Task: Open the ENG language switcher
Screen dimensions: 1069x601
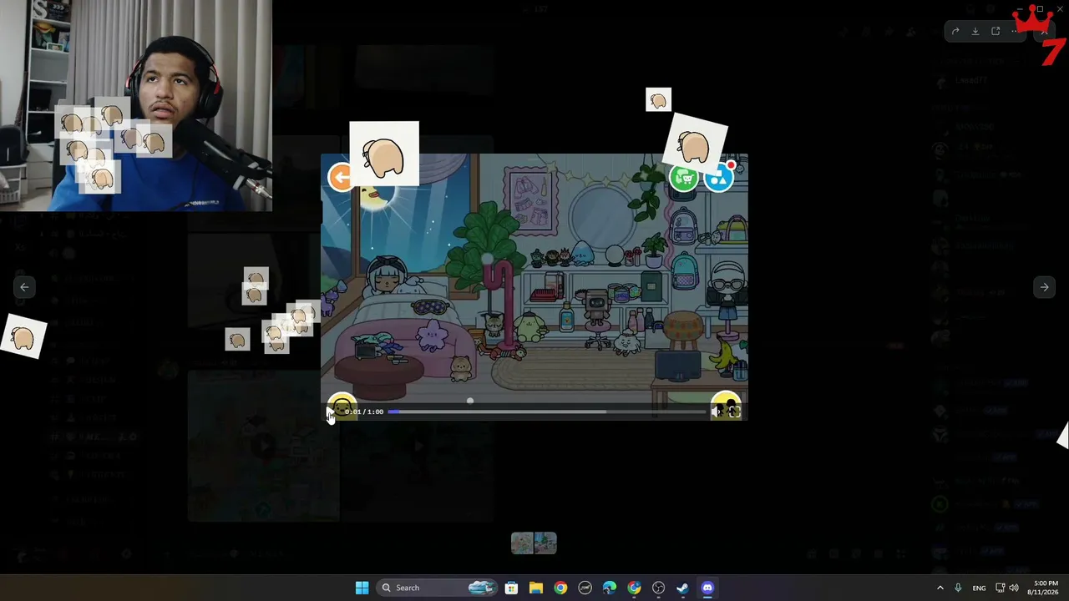Action: 979,588
